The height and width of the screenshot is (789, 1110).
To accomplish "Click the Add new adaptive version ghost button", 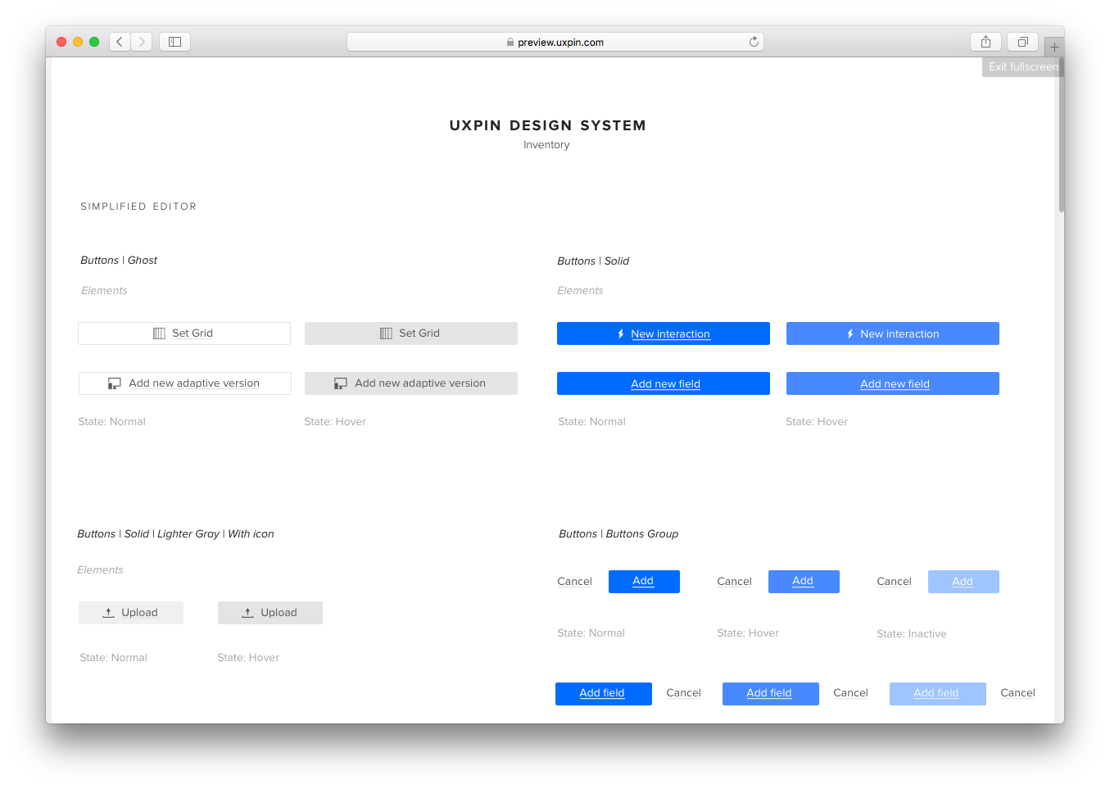I will pos(184,383).
